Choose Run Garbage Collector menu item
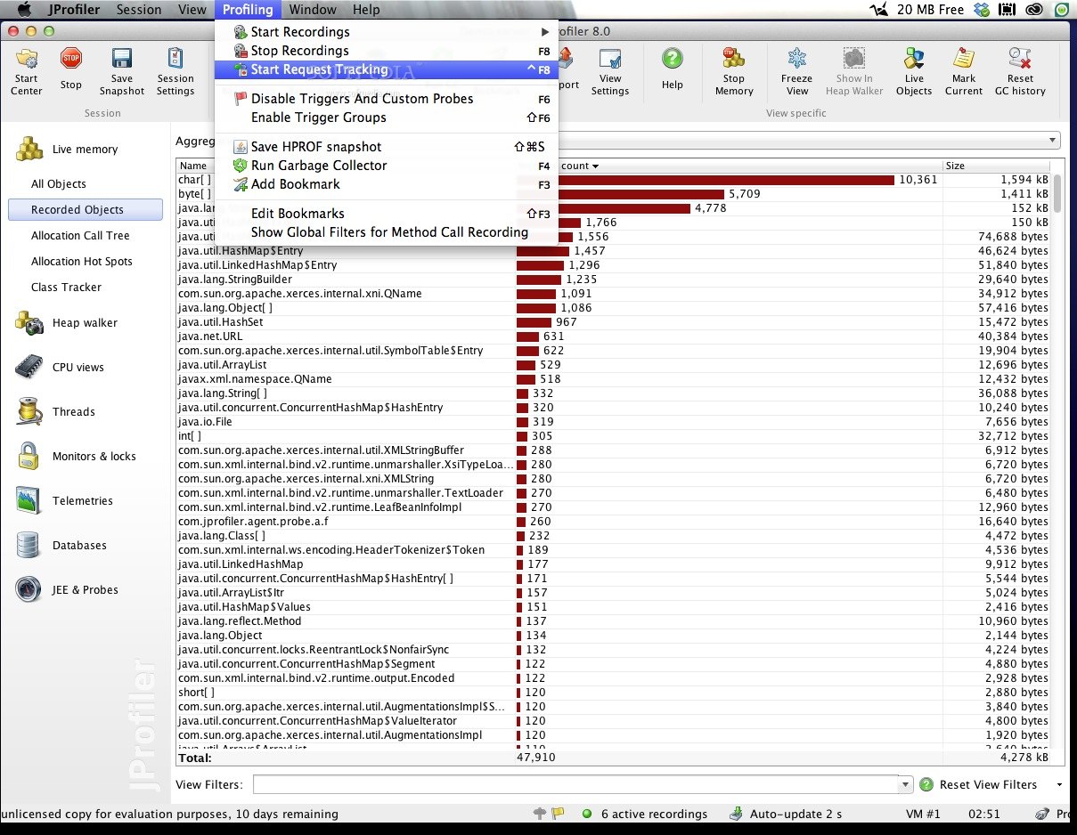Viewport: 1077px width, 835px height. coord(386,166)
